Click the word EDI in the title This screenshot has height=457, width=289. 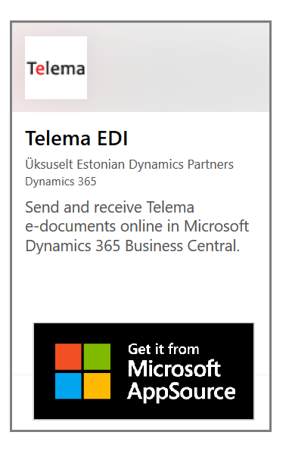pyautogui.click(x=113, y=138)
